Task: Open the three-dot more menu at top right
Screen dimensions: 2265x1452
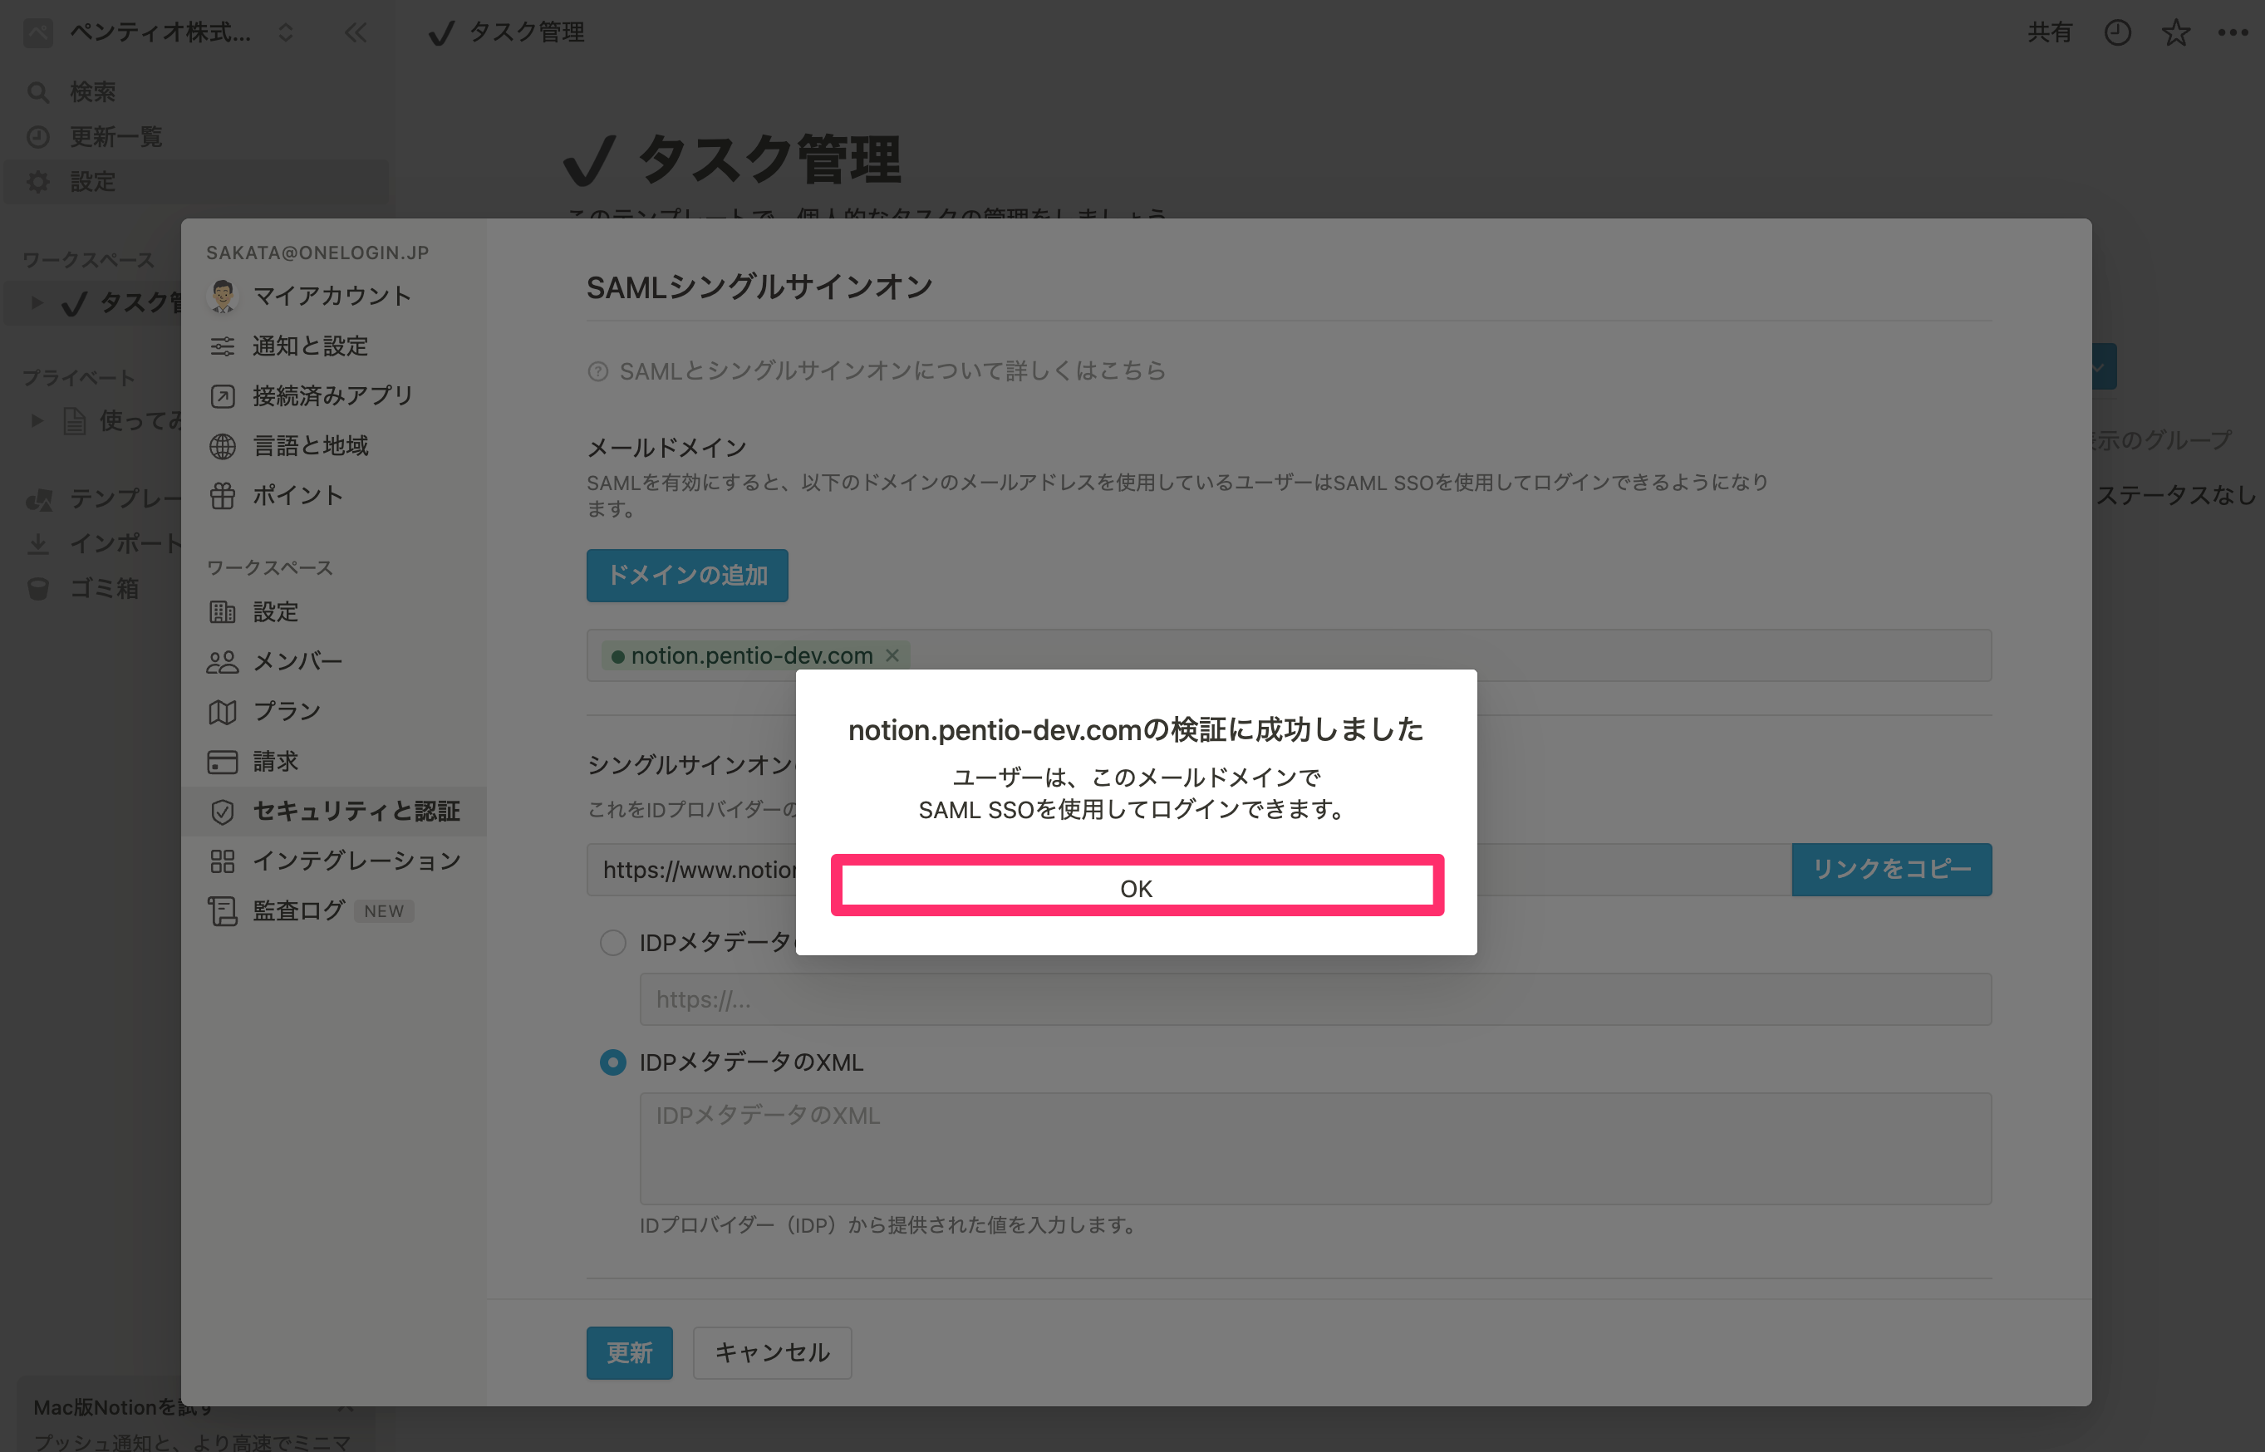Action: point(2232,33)
